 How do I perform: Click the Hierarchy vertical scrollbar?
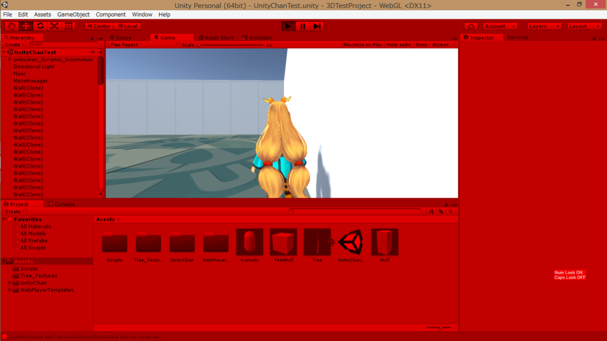point(101,71)
